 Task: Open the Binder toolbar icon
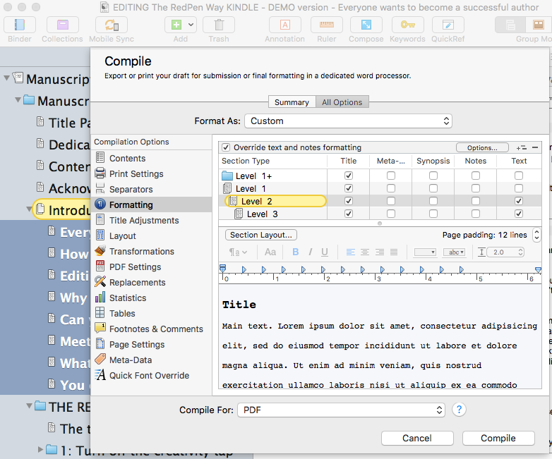pyautogui.click(x=19, y=25)
